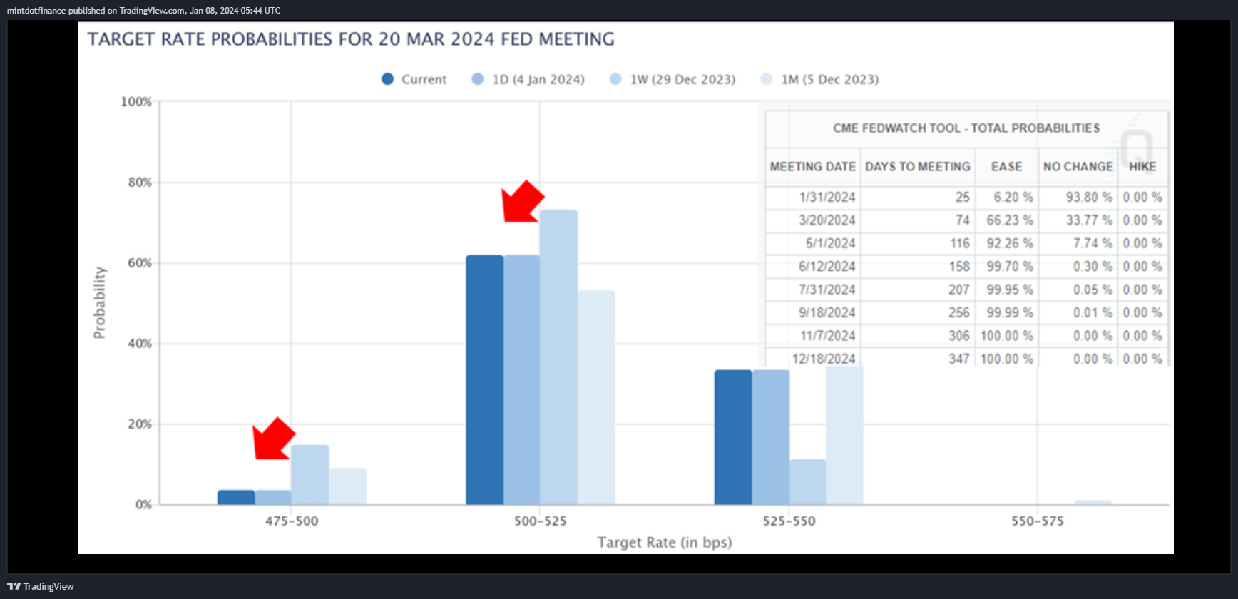
Task: Toggle the 1D (4 Jan 2024) legend series
Action: pos(528,79)
